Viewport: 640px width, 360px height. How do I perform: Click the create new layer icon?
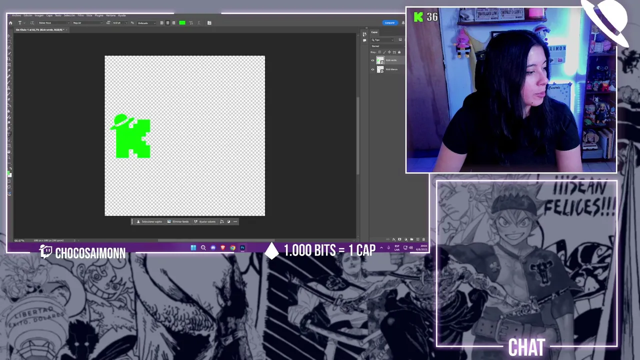point(418,239)
